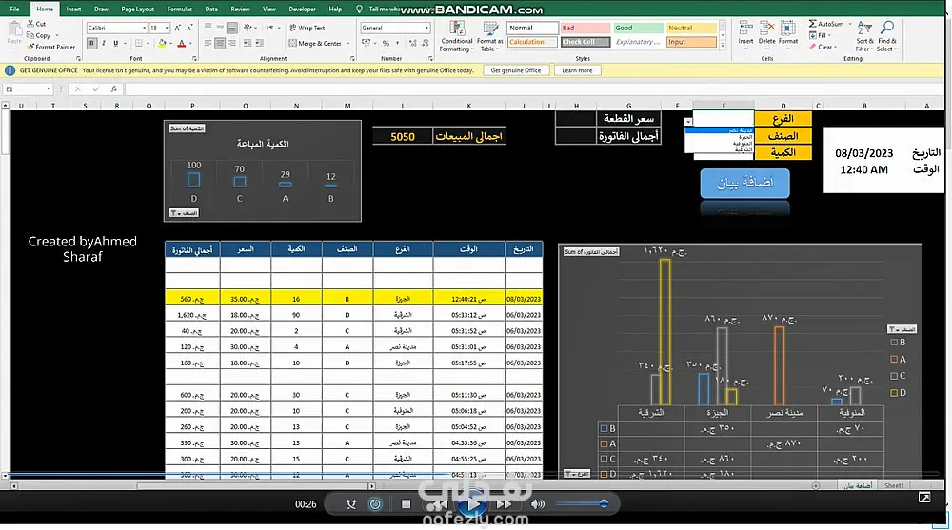This screenshot has width=952, height=530.
Task: Click the AutoSum sigma icon
Action: [x=813, y=24]
